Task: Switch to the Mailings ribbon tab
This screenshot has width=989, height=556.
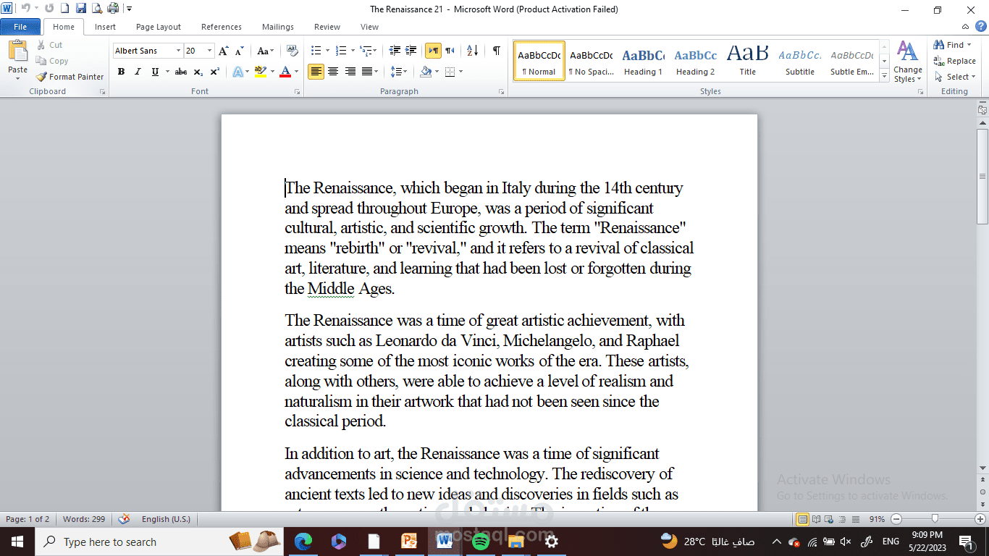Action: 277,27
